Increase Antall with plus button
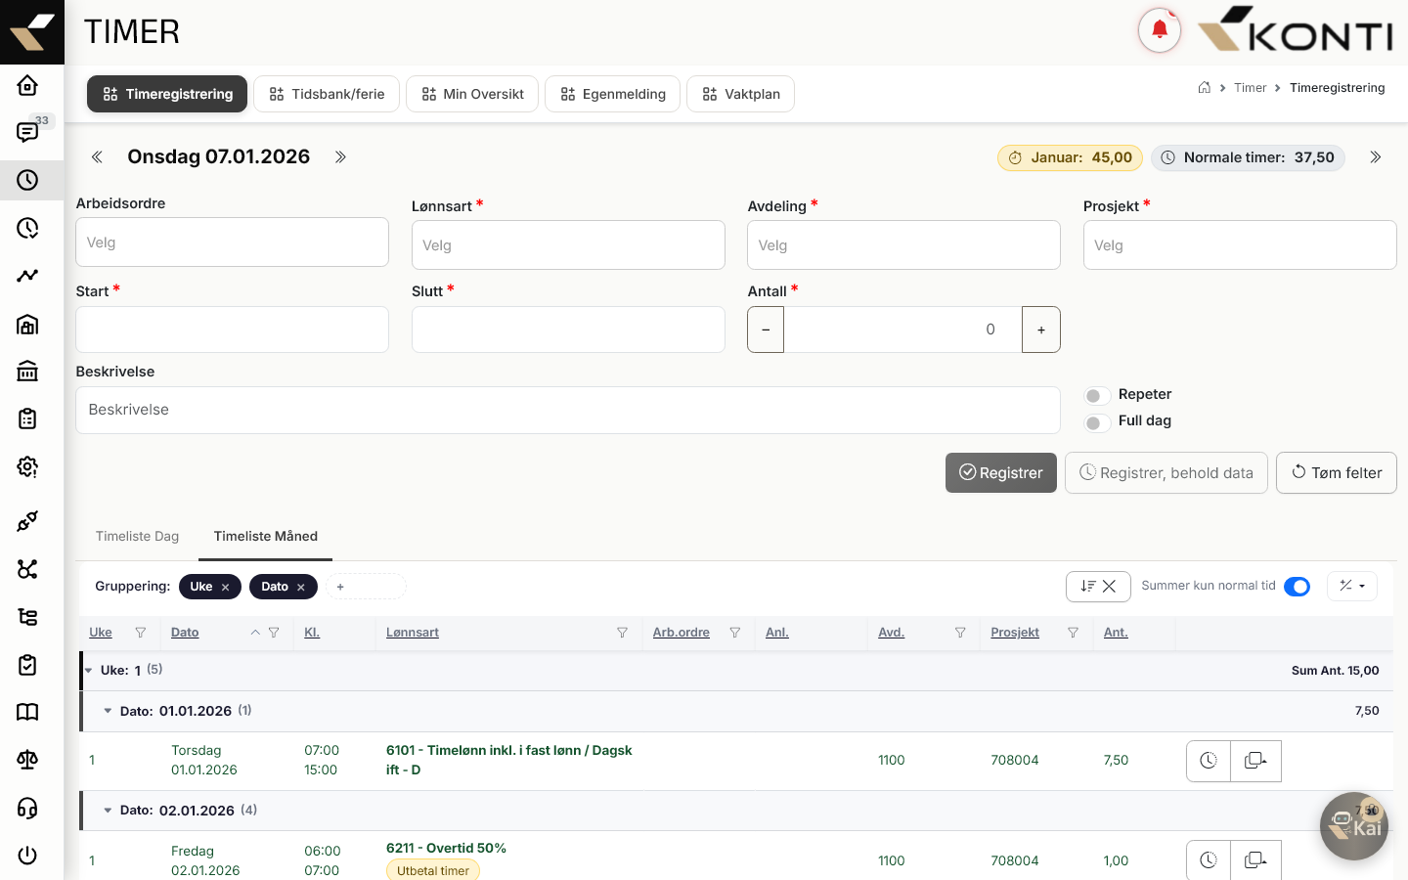Screen dimensions: 1408x880 coord(1041,330)
